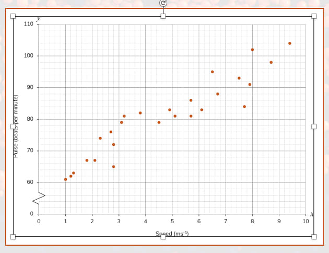The image size is (329, 253).
Task: Click the rotation handle above the chart
Action: (163, 3)
